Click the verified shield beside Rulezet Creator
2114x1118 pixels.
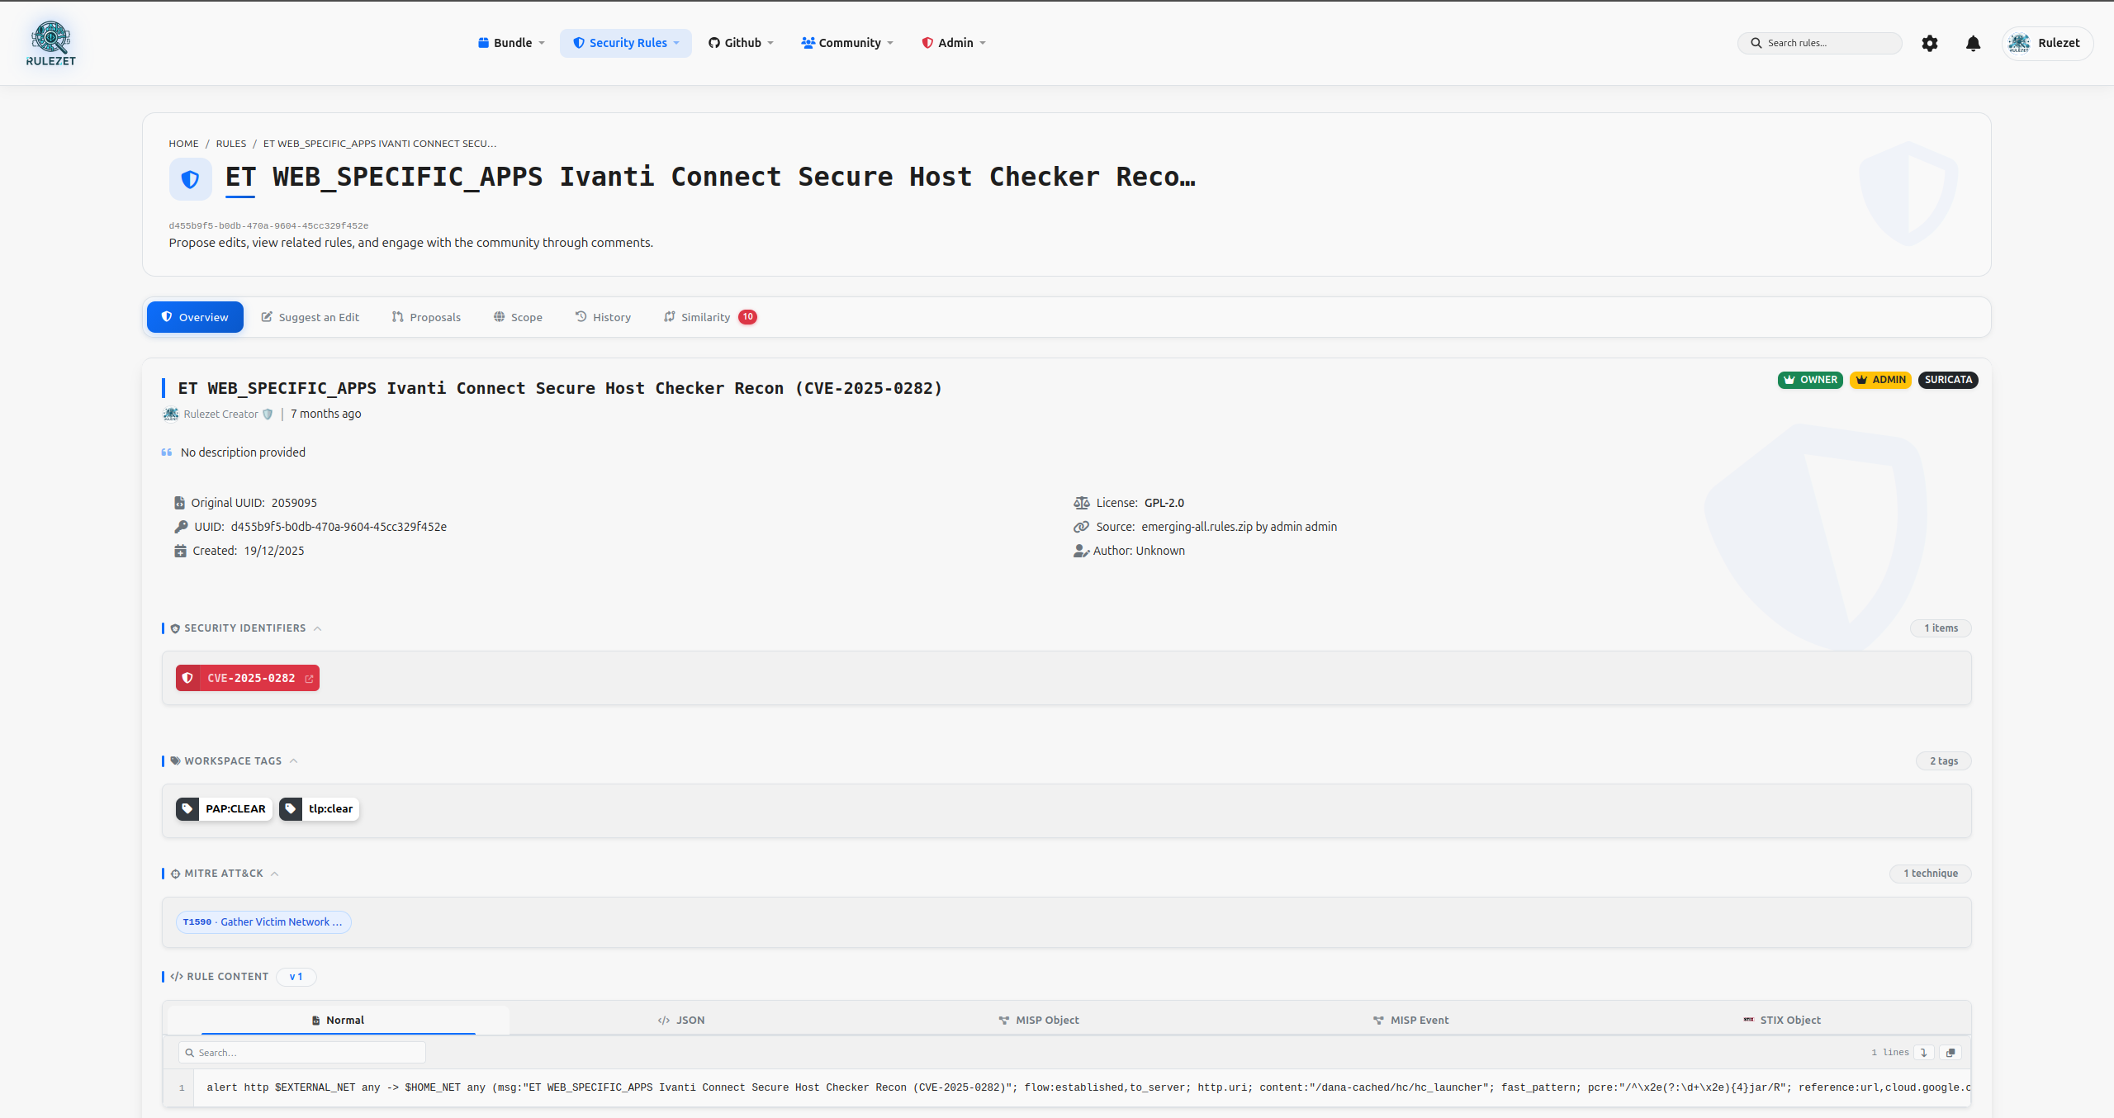tap(268, 415)
